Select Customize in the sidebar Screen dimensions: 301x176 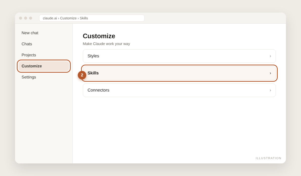click(x=44, y=66)
